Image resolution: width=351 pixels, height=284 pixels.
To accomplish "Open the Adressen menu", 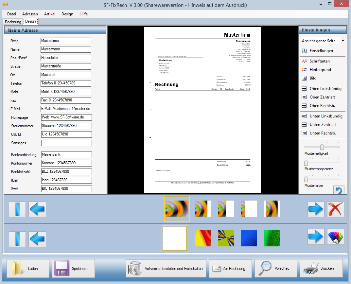I will click(x=30, y=14).
